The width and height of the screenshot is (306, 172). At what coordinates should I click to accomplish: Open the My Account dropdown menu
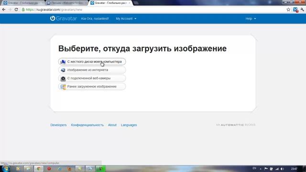[126, 19]
